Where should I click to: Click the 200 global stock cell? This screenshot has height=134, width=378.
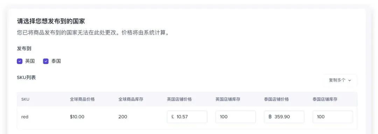click(x=123, y=117)
